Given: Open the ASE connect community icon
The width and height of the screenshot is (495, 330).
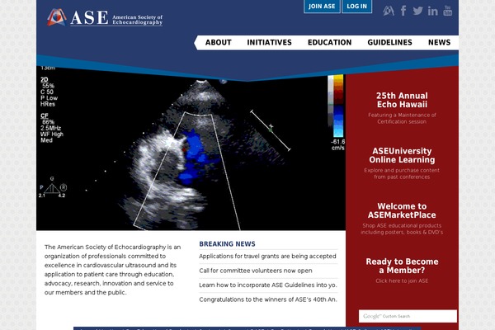Looking at the screenshot, I should tap(389, 11).
